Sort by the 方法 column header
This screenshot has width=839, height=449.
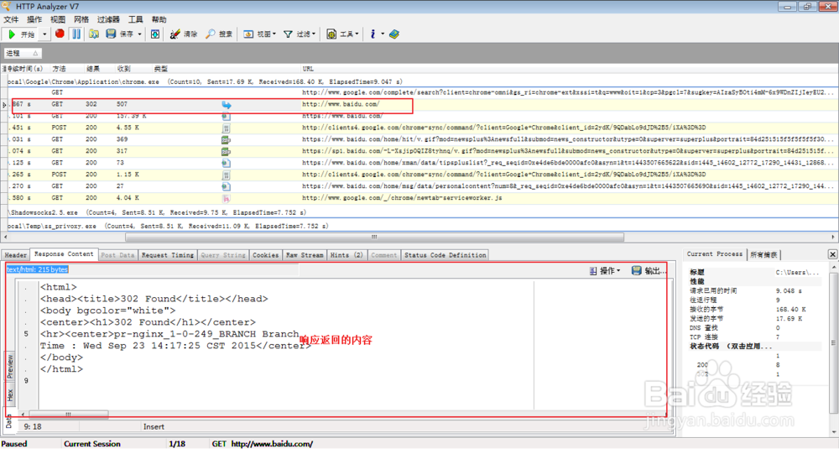[59, 69]
